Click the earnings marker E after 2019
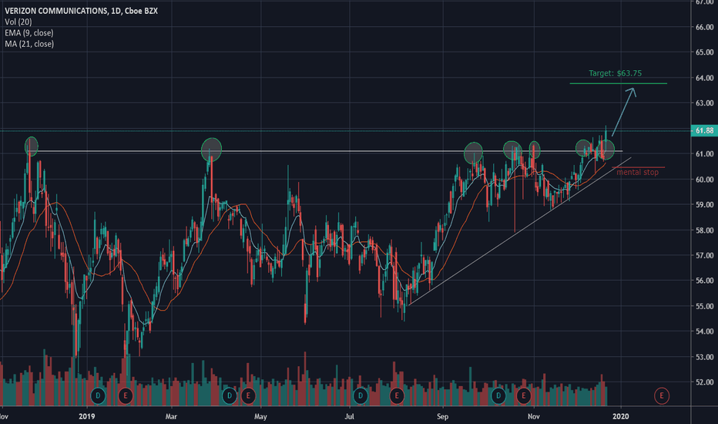Viewport: 718px width, 424px height. [x=126, y=395]
